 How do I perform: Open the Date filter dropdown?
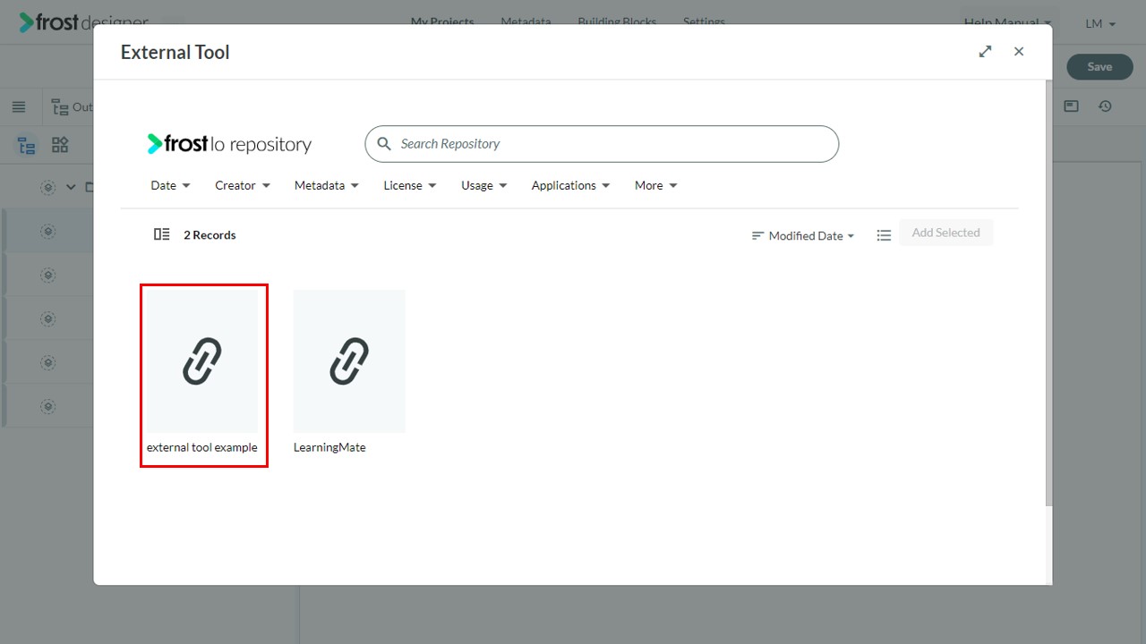pos(170,185)
